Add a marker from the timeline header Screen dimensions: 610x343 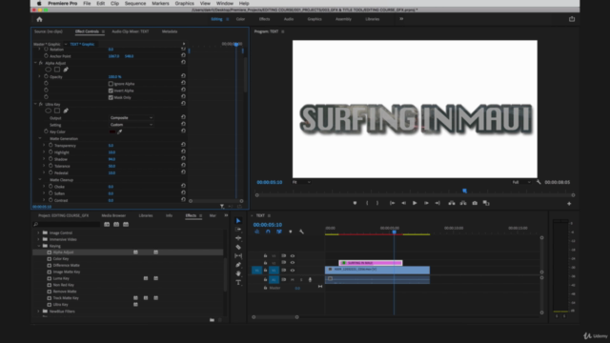click(x=290, y=232)
